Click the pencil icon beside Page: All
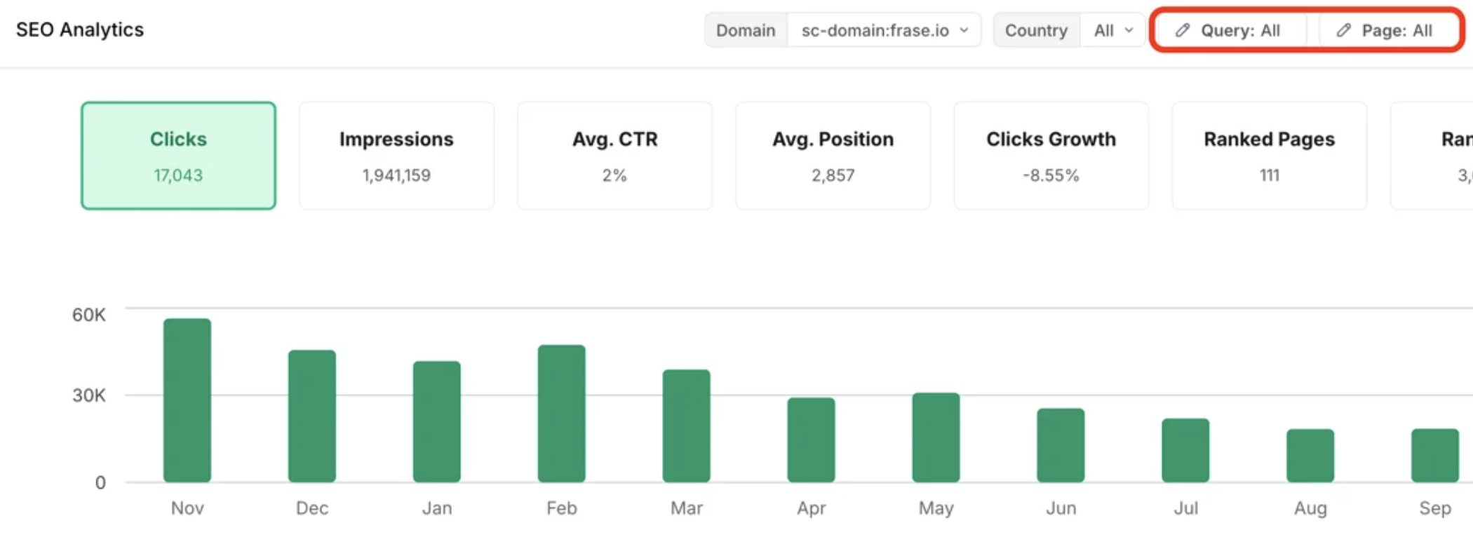Viewport: 1473px width, 537px height. coord(1343,30)
